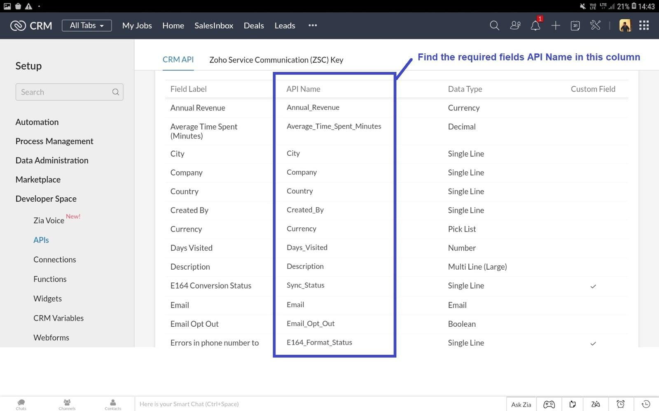This screenshot has width=659, height=411.
Task: Click the E164 Conversion Status field label
Action: pos(210,286)
